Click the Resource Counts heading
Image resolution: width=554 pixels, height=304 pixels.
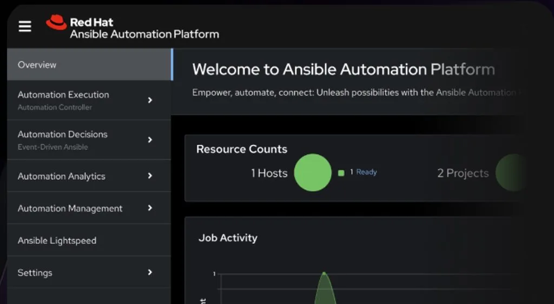(x=242, y=149)
